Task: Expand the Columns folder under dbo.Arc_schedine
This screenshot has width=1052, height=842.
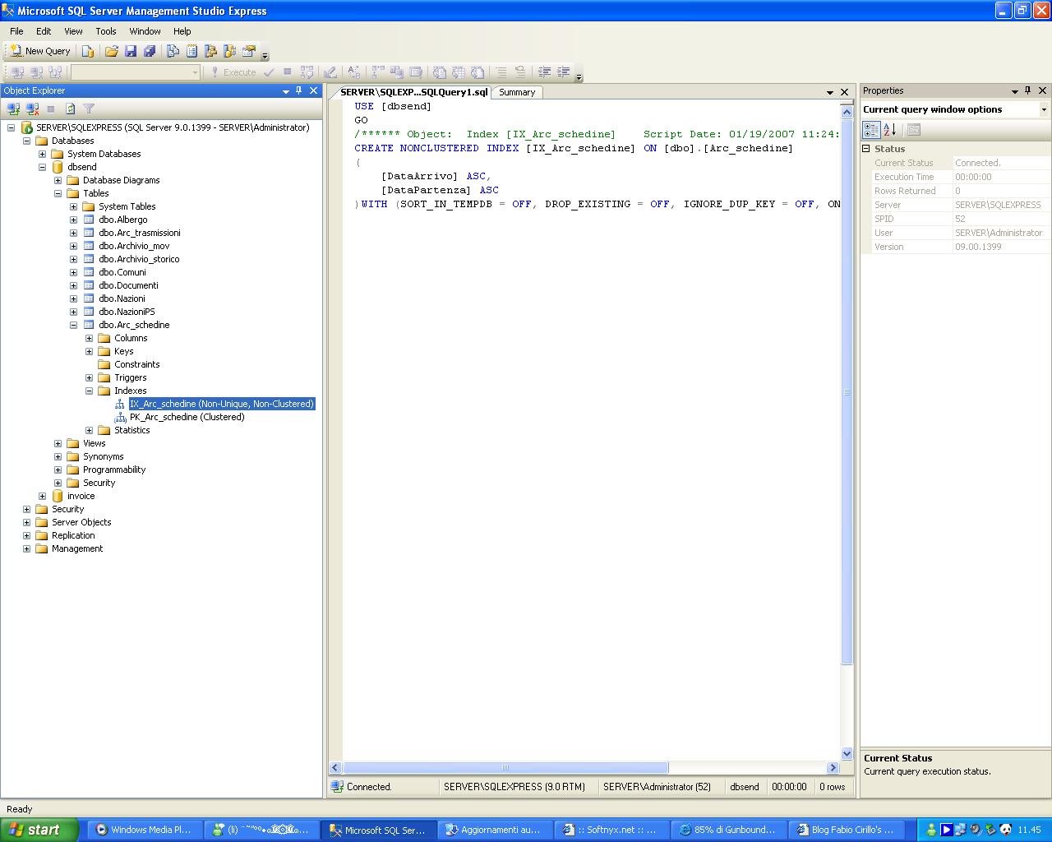Action: tap(89, 338)
